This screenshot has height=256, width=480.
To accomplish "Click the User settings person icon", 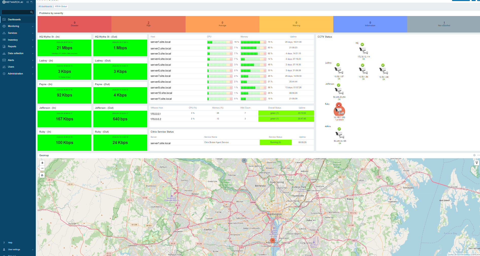I will [4, 249].
